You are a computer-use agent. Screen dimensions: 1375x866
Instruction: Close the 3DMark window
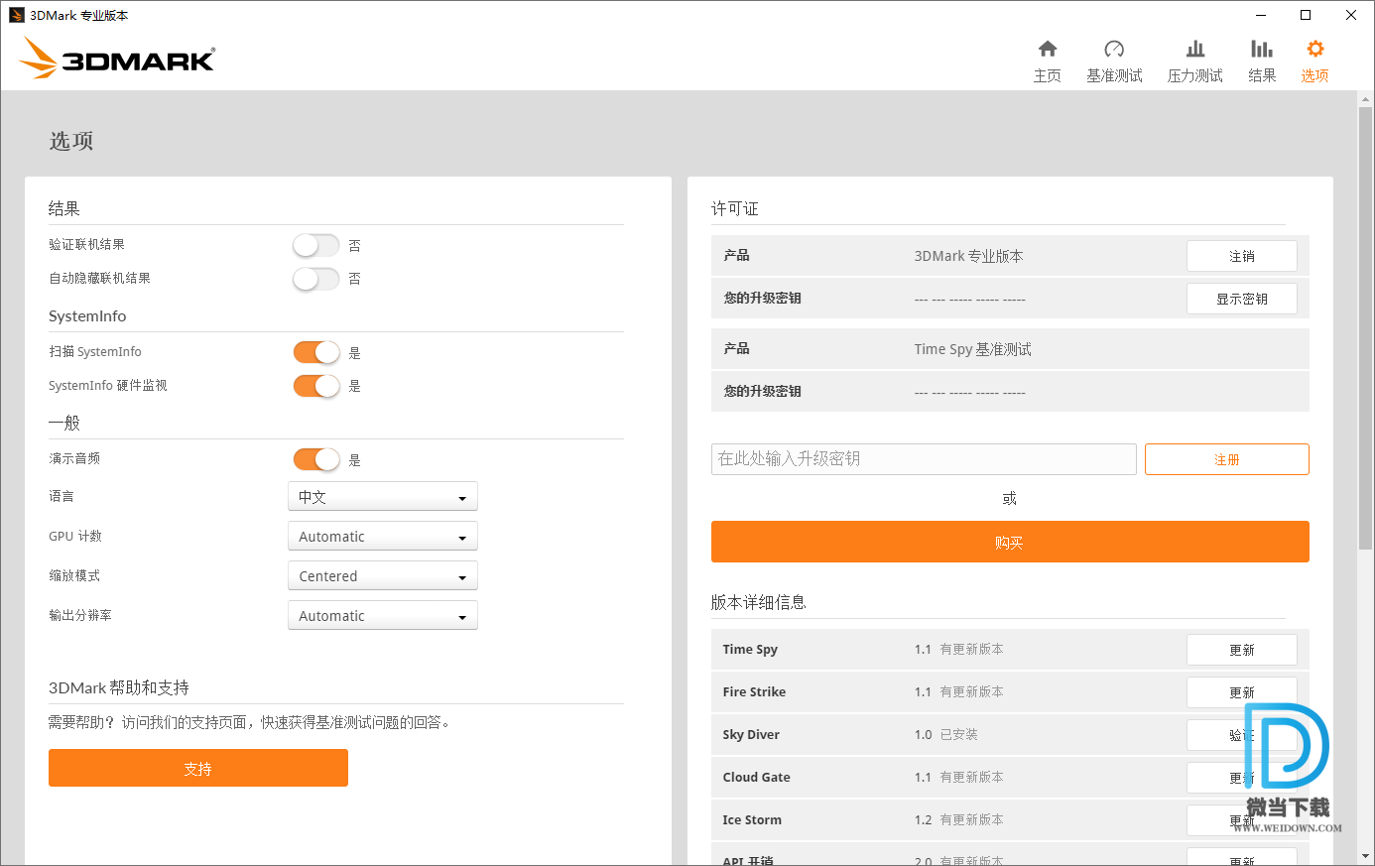(x=1351, y=15)
